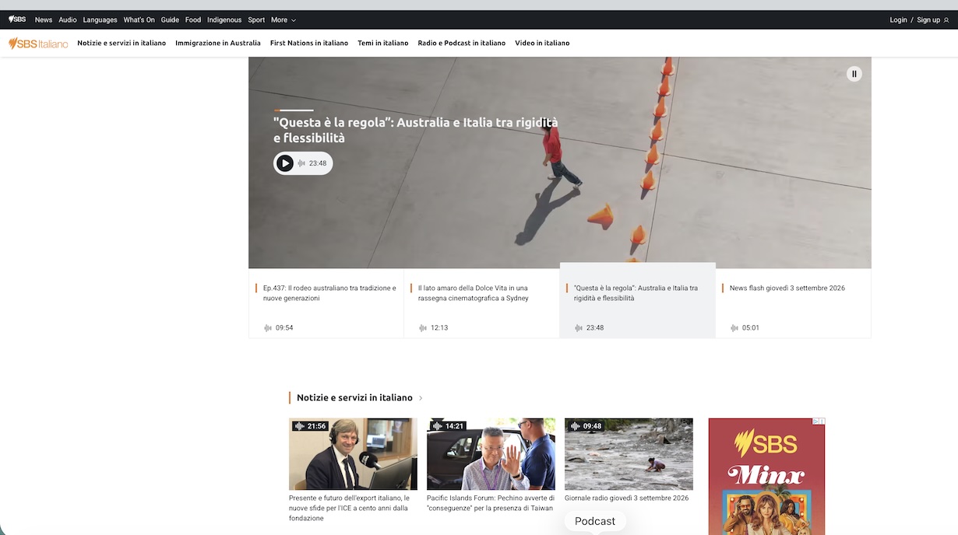Select Ep.437 rodeo australiano carousel item
The image size is (958, 535).
click(x=326, y=303)
